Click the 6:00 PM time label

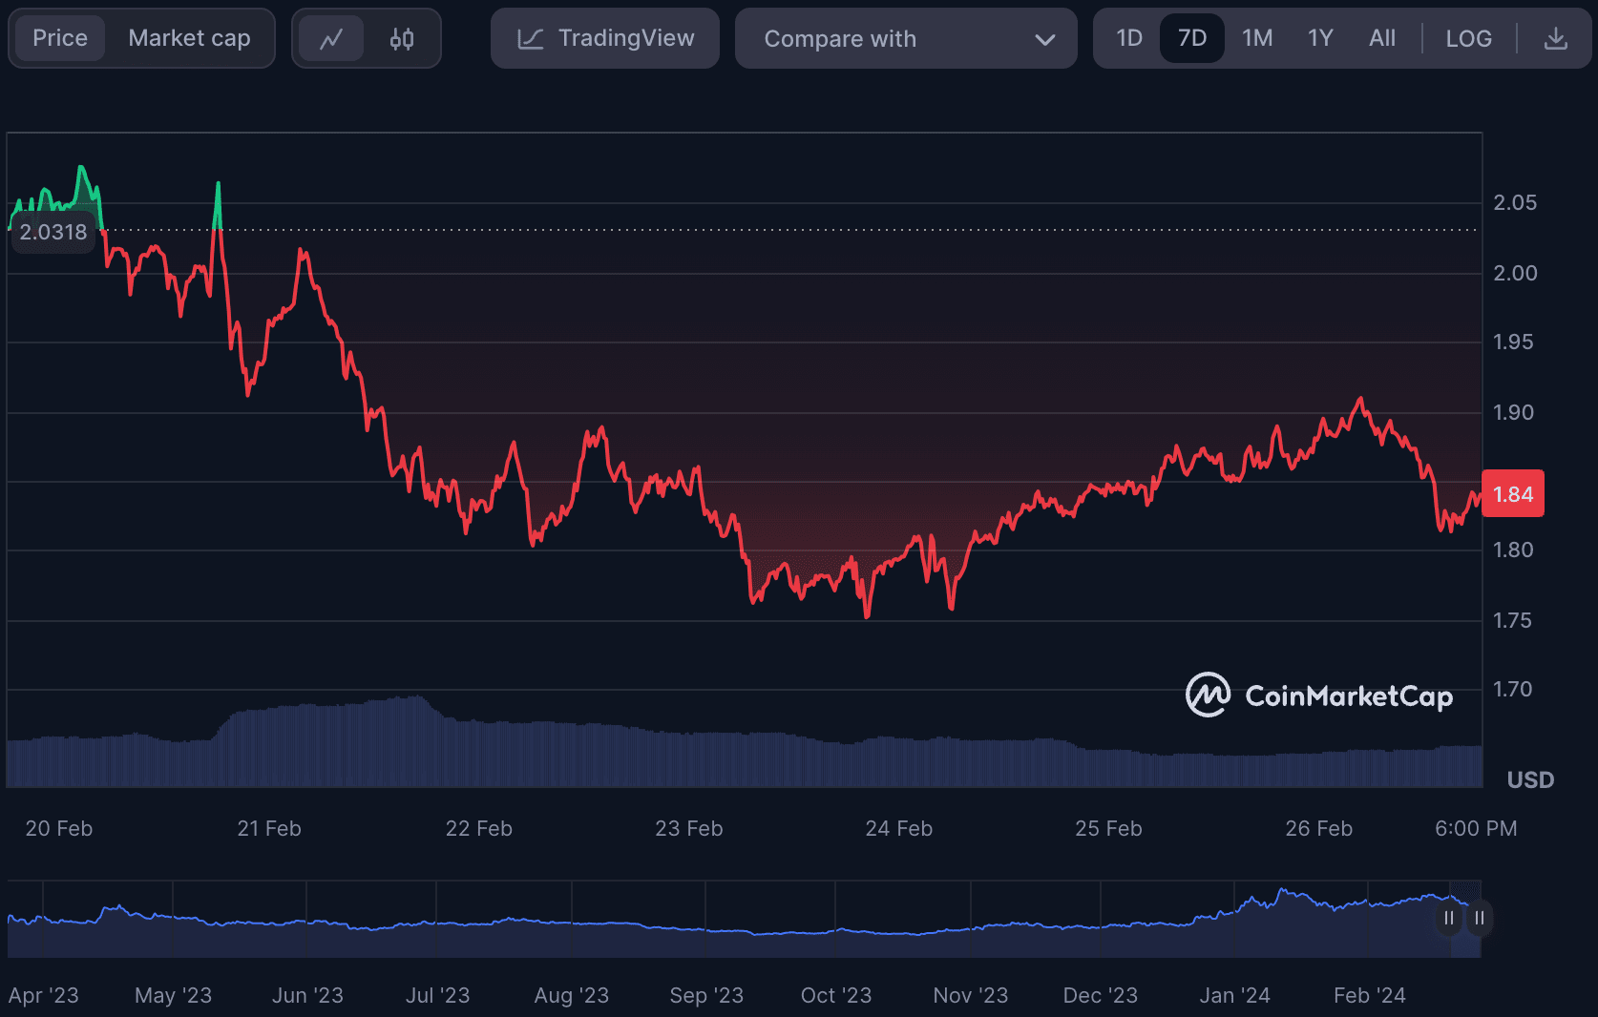coord(1476,828)
